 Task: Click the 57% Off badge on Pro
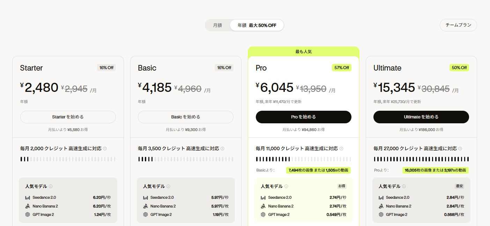(x=342, y=68)
